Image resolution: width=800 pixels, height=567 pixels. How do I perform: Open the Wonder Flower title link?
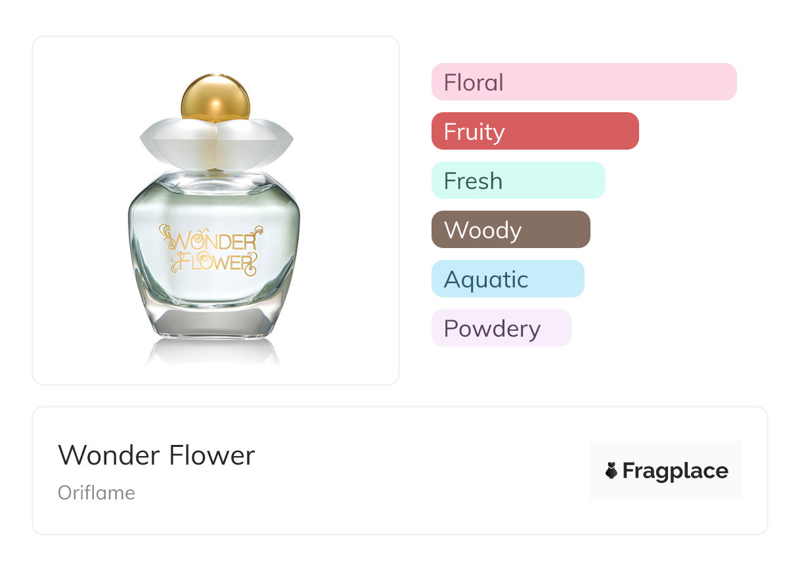click(x=156, y=455)
